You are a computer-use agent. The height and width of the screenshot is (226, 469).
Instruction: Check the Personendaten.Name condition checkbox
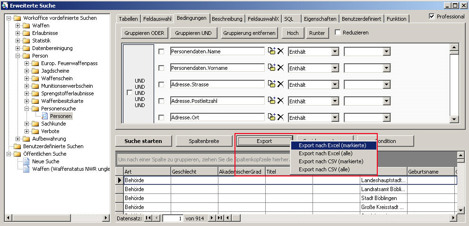tap(162, 51)
